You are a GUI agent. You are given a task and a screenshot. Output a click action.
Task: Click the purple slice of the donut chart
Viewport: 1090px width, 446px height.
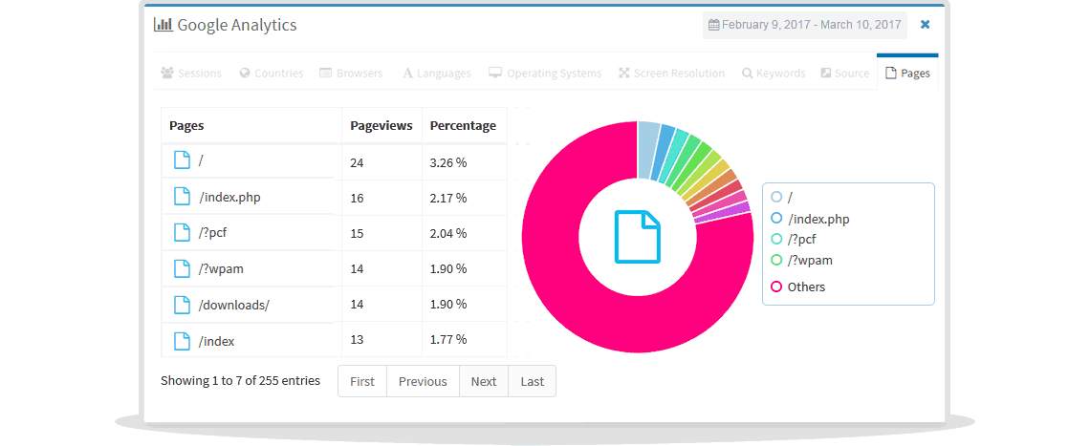722,213
